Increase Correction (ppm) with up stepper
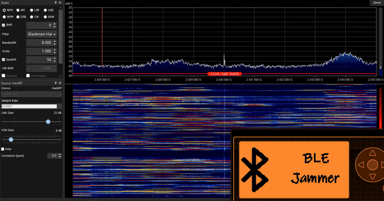Image resolution: width=384 pixels, height=201 pixels. [60, 154]
